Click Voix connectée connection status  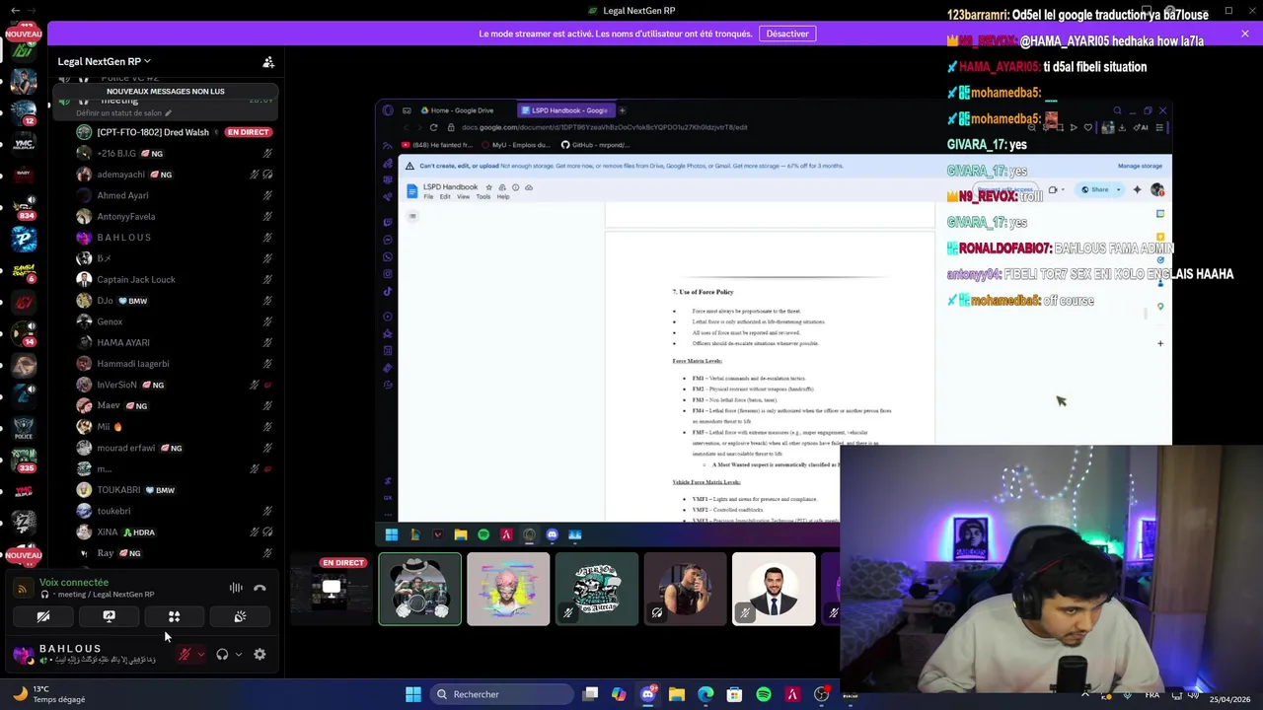click(x=74, y=583)
